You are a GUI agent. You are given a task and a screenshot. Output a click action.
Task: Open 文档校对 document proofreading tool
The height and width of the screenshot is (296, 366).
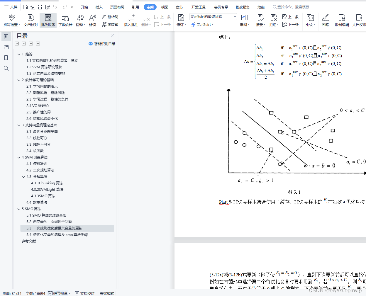click(x=31, y=20)
